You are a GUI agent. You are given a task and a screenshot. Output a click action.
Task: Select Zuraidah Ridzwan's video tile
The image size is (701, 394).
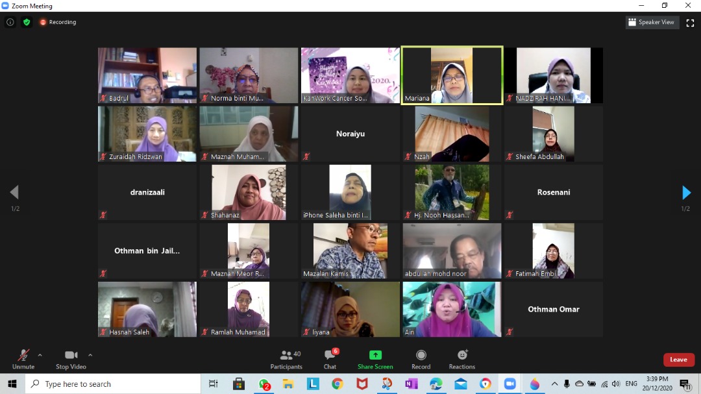147,134
